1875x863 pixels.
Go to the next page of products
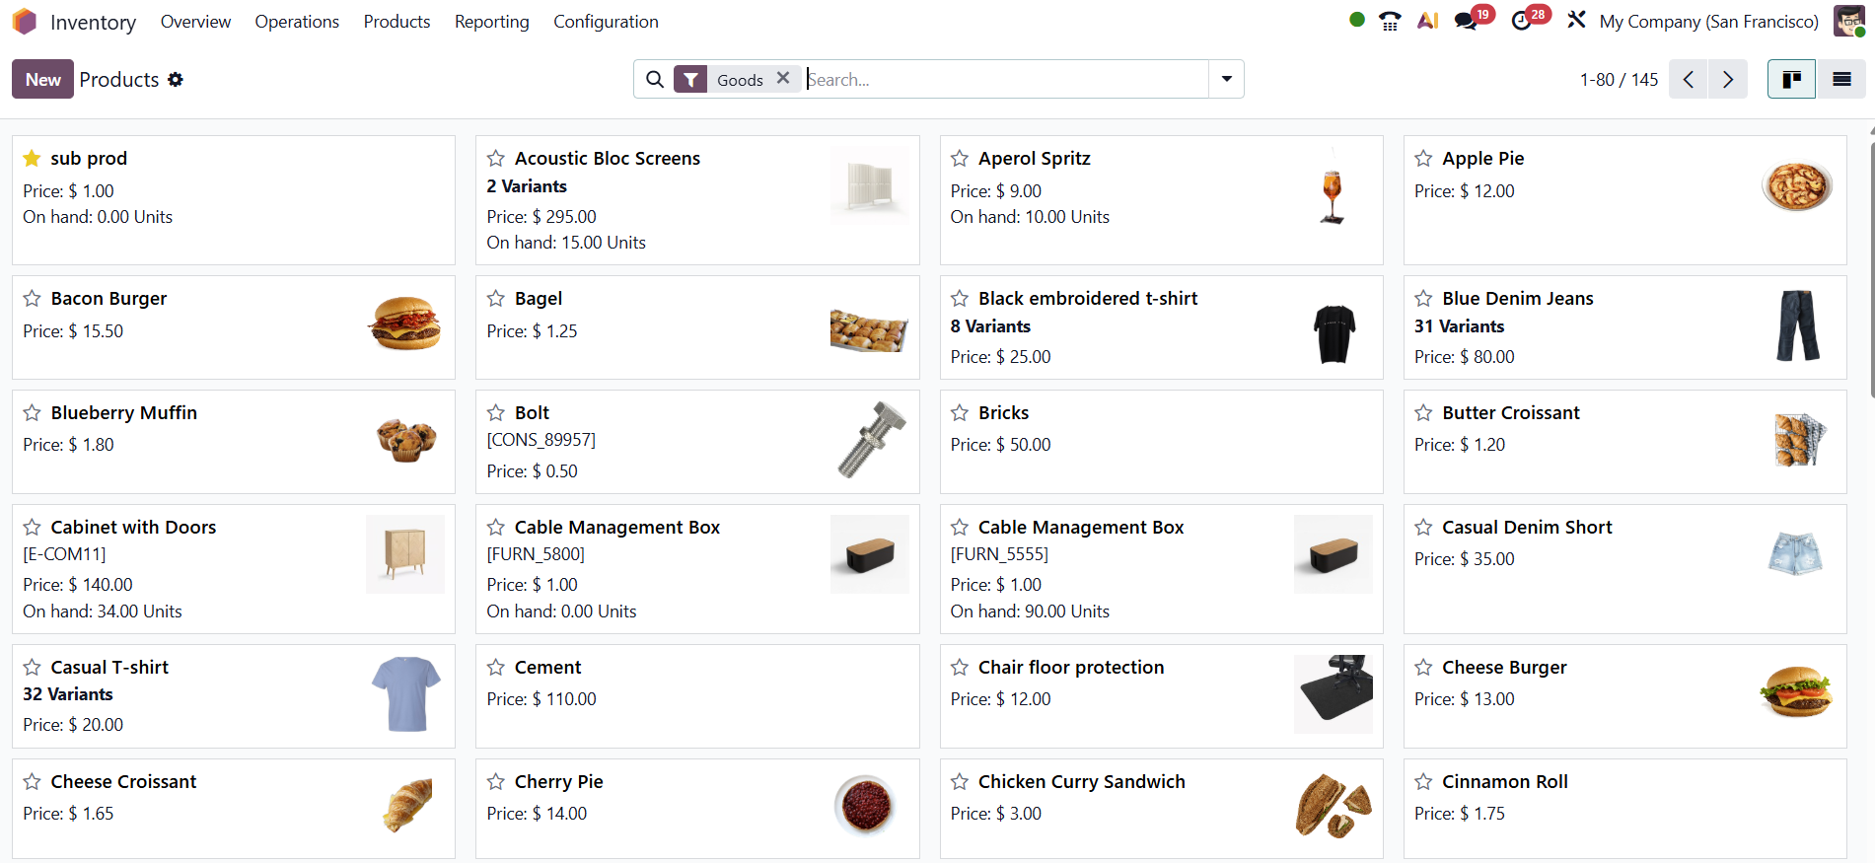[x=1727, y=79]
